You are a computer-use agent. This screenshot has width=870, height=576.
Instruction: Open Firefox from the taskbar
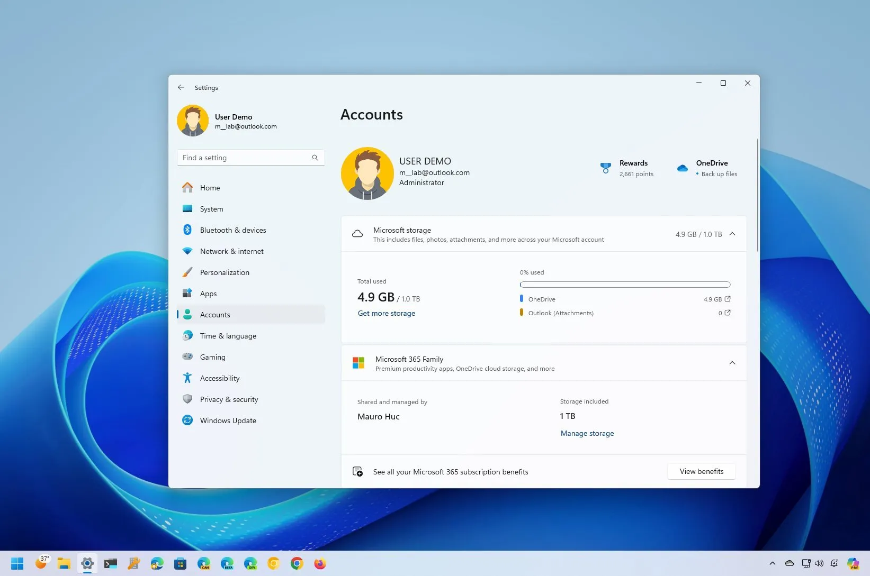pos(320,563)
